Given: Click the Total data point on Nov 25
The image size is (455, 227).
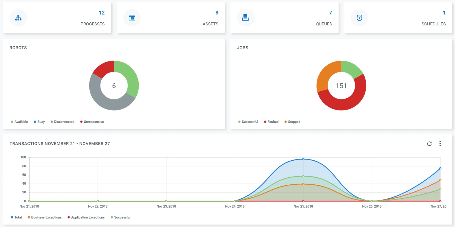Looking at the screenshot, I should [303, 159].
